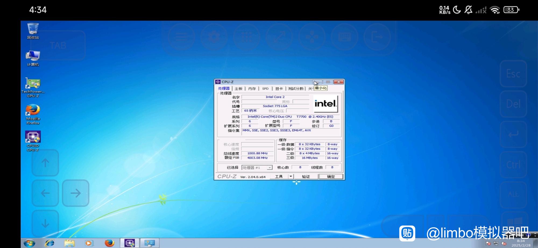Tap the overlay Del key
The image size is (538, 248).
pos(513,104)
